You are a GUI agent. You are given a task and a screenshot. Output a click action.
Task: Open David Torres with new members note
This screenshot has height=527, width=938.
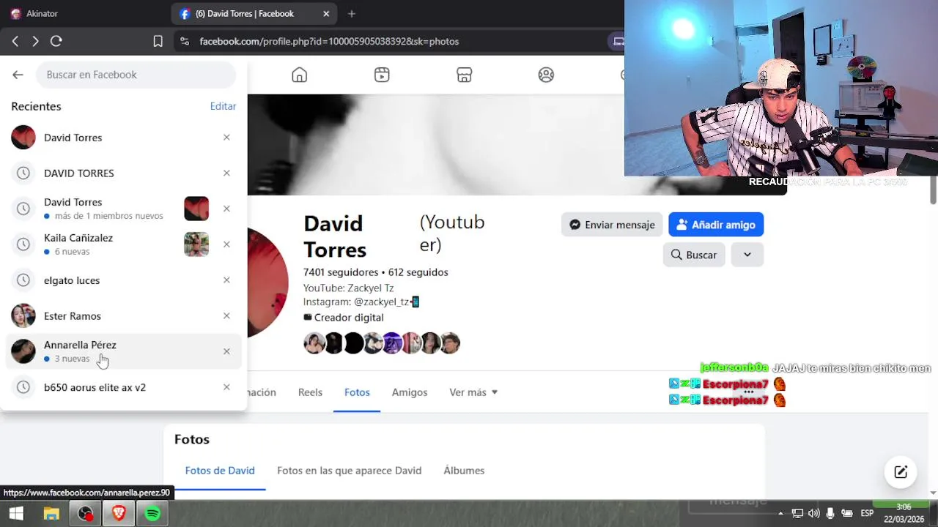coord(123,209)
